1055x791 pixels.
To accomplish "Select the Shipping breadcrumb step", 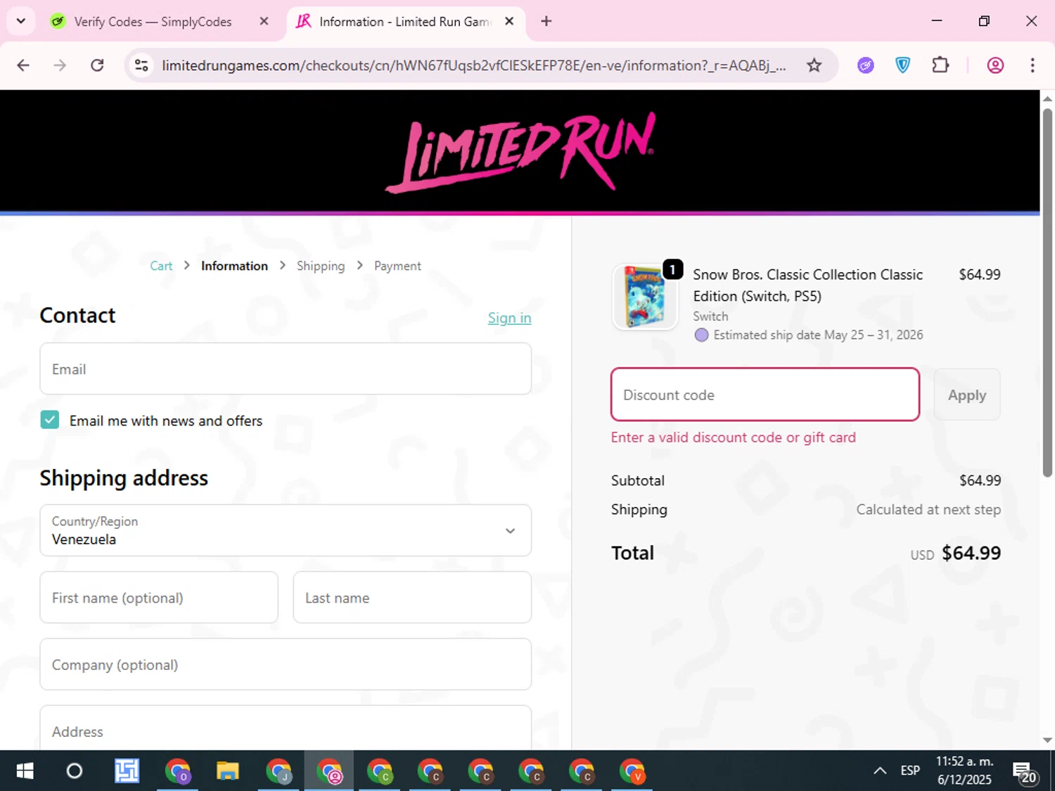I will (x=321, y=266).
